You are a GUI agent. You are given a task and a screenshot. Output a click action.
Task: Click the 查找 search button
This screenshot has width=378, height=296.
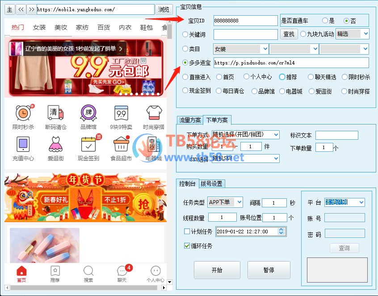[x=289, y=34]
